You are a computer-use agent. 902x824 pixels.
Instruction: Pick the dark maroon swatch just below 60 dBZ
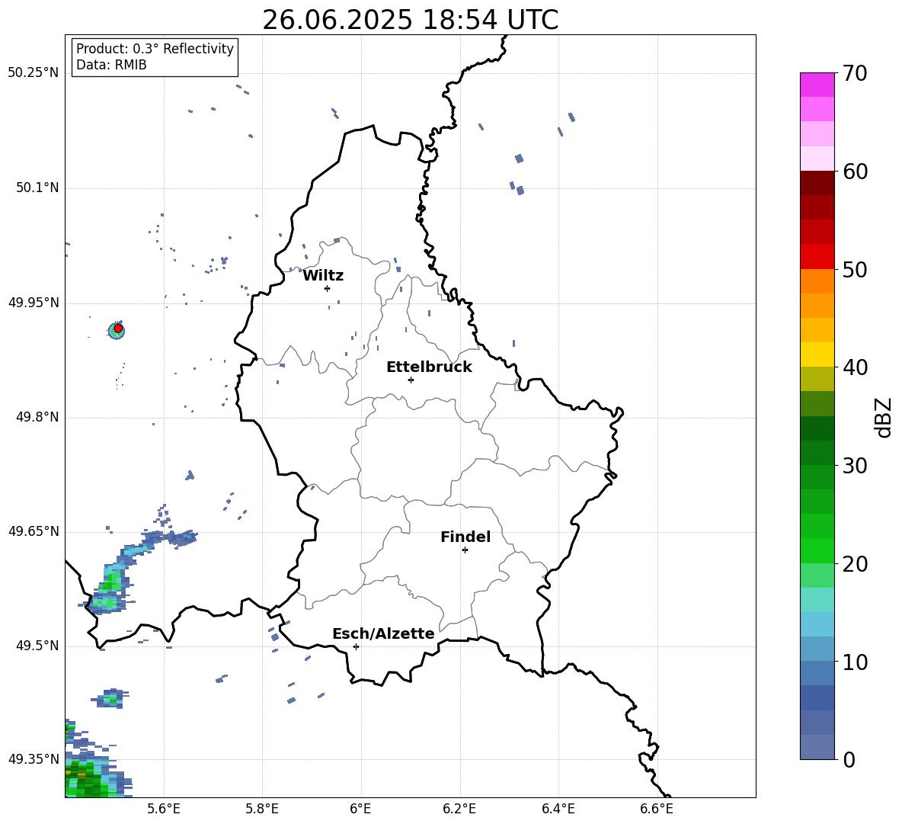pos(817,183)
